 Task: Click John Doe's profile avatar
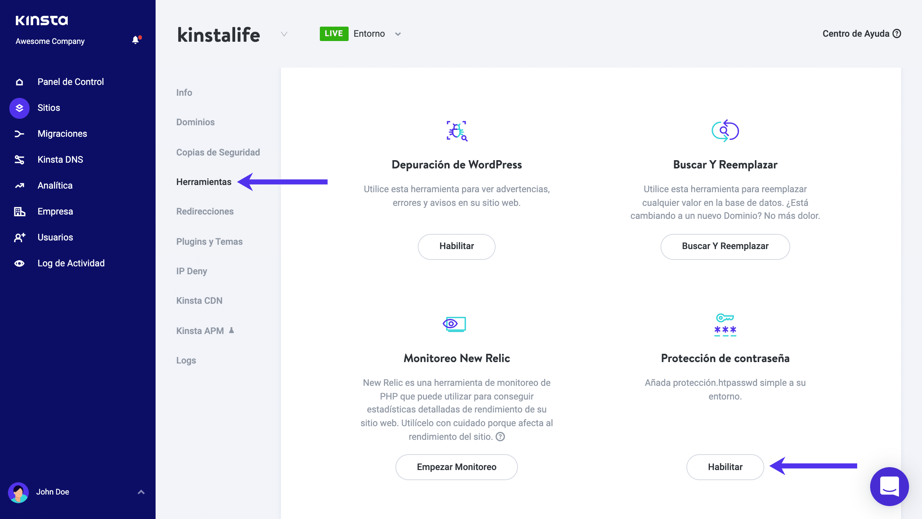pos(18,492)
